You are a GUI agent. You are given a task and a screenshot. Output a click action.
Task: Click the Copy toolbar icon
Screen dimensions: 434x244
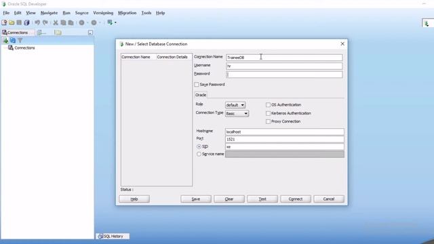click(63, 22)
